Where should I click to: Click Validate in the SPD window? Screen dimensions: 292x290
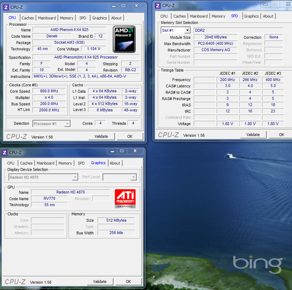pyautogui.click(x=253, y=135)
